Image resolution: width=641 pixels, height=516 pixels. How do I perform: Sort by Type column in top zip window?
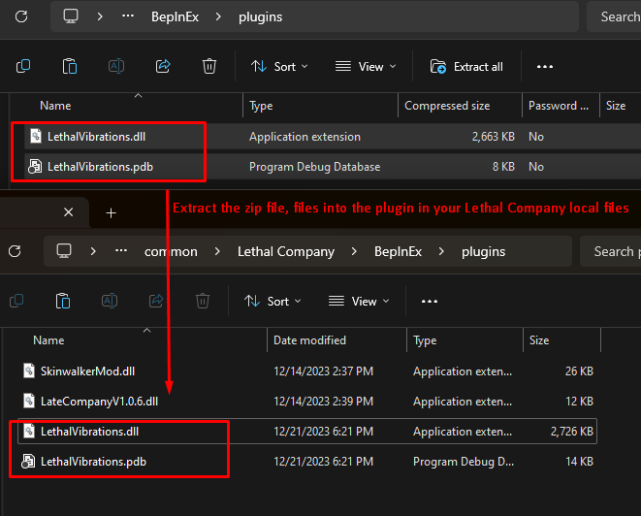pyautogui.click(x=261, y=106)
